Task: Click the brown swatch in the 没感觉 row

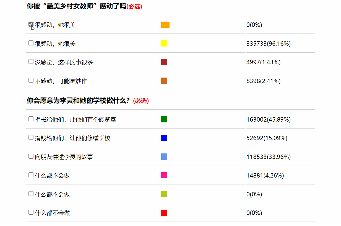Action: point(164,62)
